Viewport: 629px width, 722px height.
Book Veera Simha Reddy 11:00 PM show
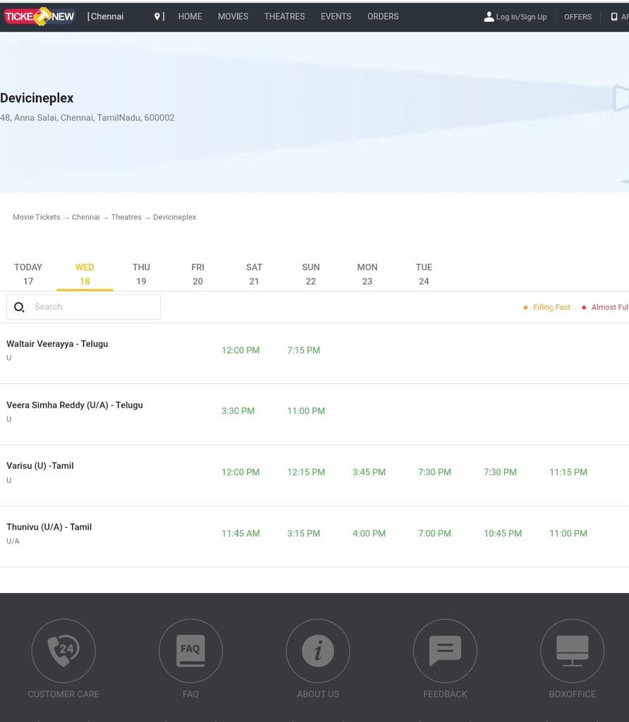click(x=306, y=411)
